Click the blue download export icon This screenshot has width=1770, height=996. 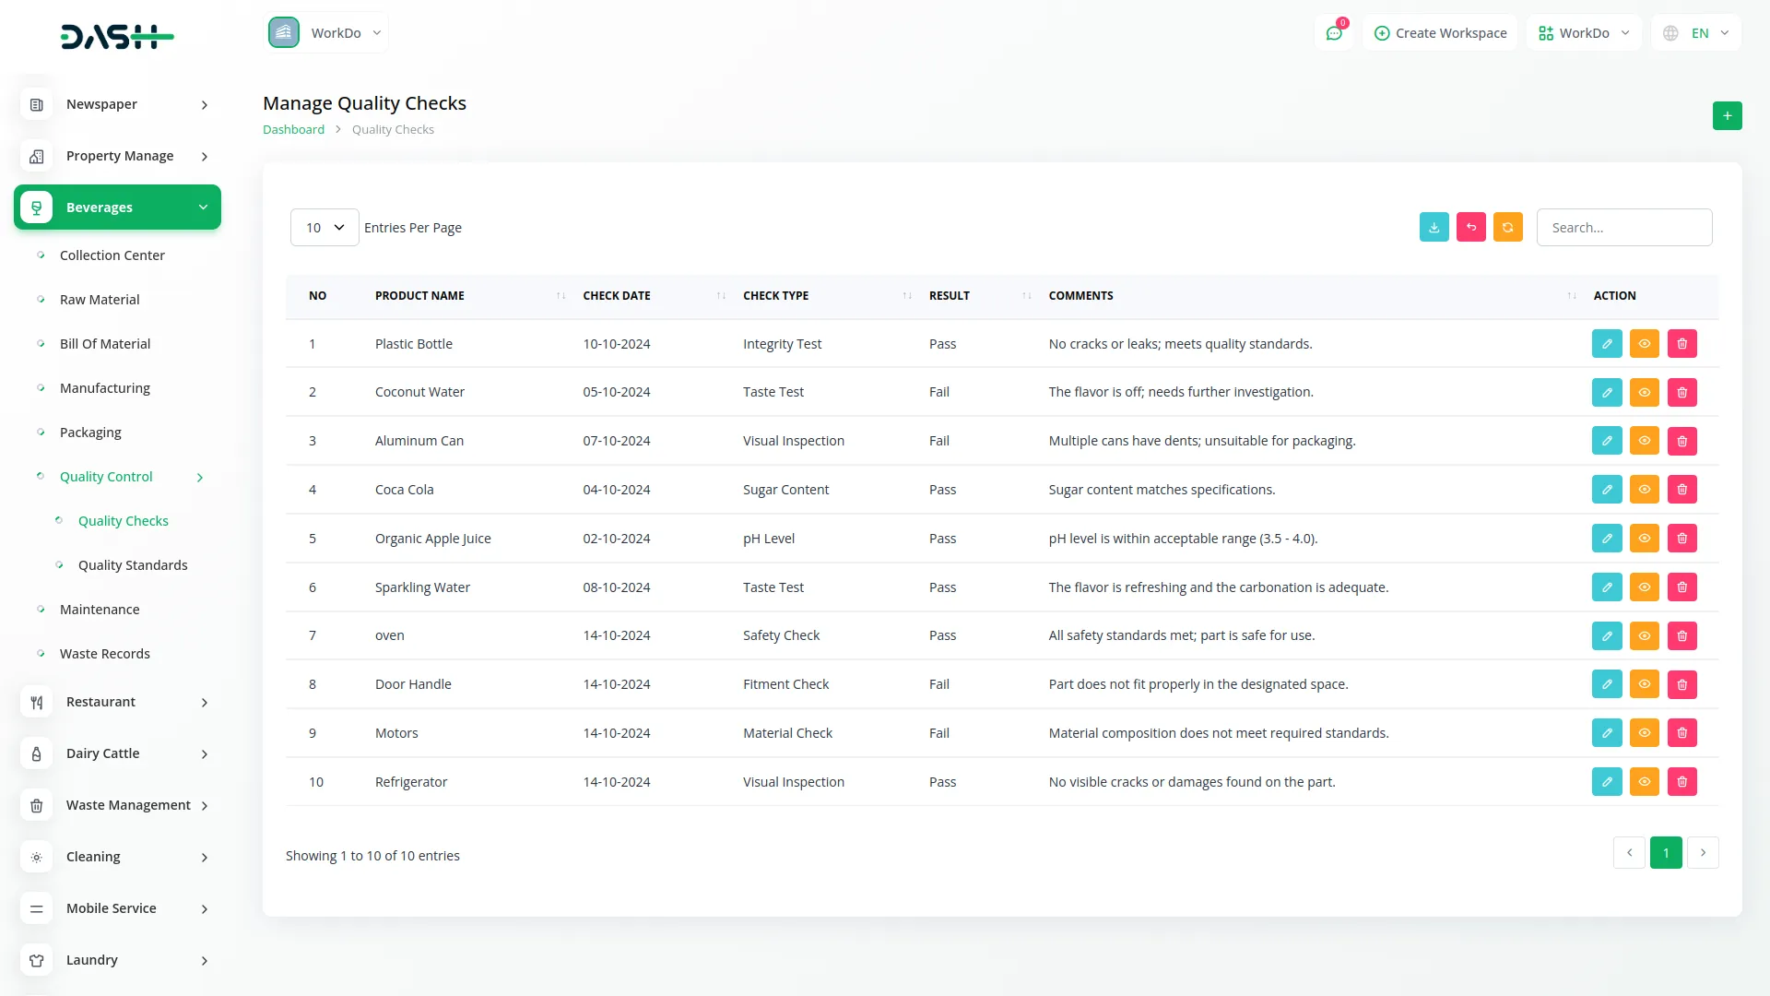click(1434, 227)
